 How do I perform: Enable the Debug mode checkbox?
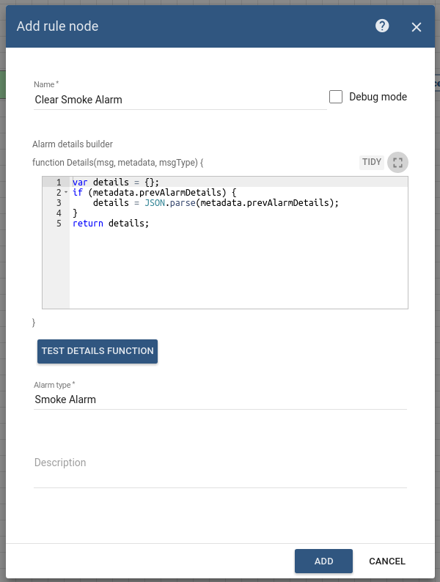[336, 97]
